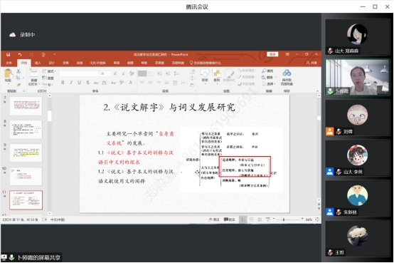Click the Find magnifier icon in Editing group

[264, 71]
